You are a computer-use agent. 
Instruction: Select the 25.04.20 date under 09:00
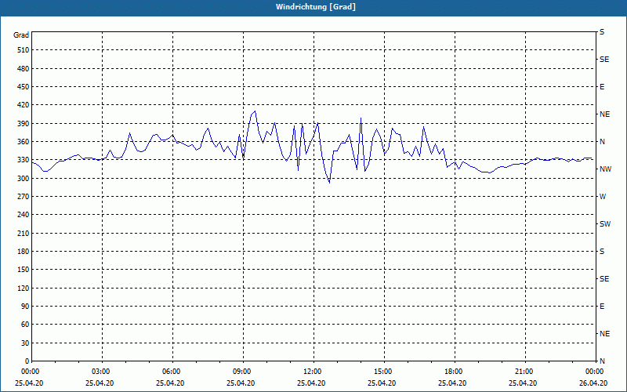pos(241,383)
